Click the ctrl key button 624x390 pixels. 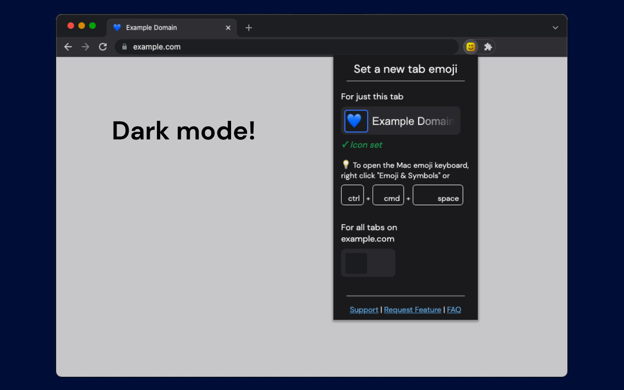352,195
